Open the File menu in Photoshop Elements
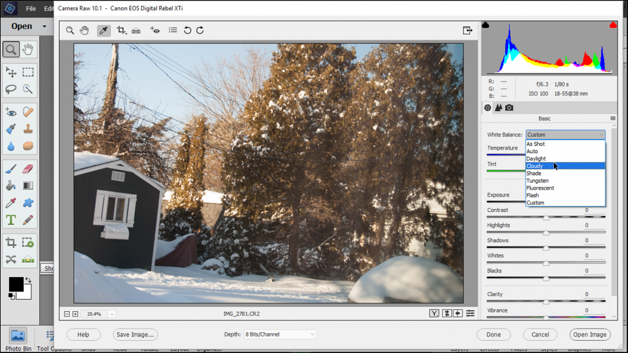628x353 pixels. [x=31, y=9]
